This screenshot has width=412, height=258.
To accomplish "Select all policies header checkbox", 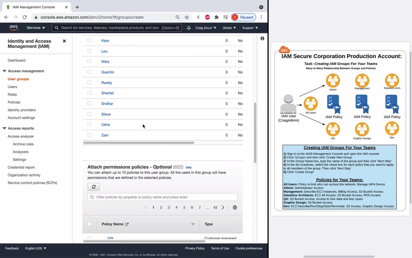I will pyautogui.click(x=89, y=224).
